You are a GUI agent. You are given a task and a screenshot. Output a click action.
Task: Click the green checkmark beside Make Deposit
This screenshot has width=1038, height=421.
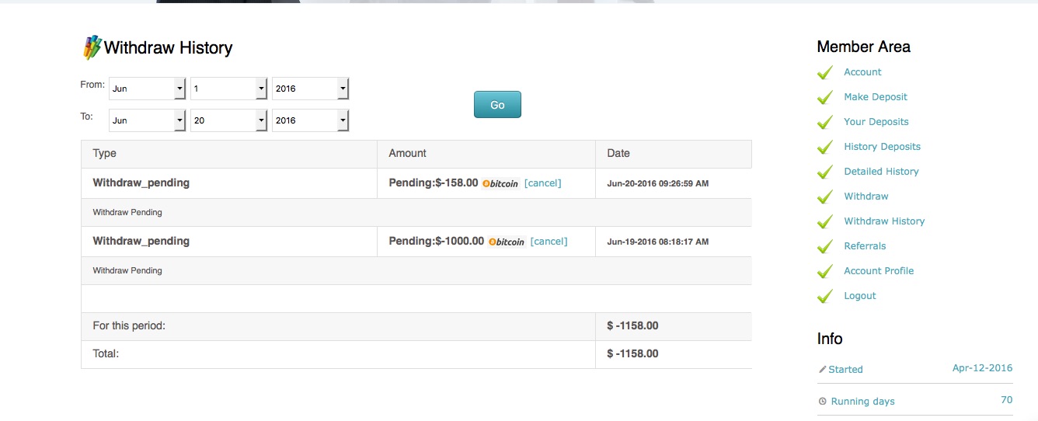point(825,97)
